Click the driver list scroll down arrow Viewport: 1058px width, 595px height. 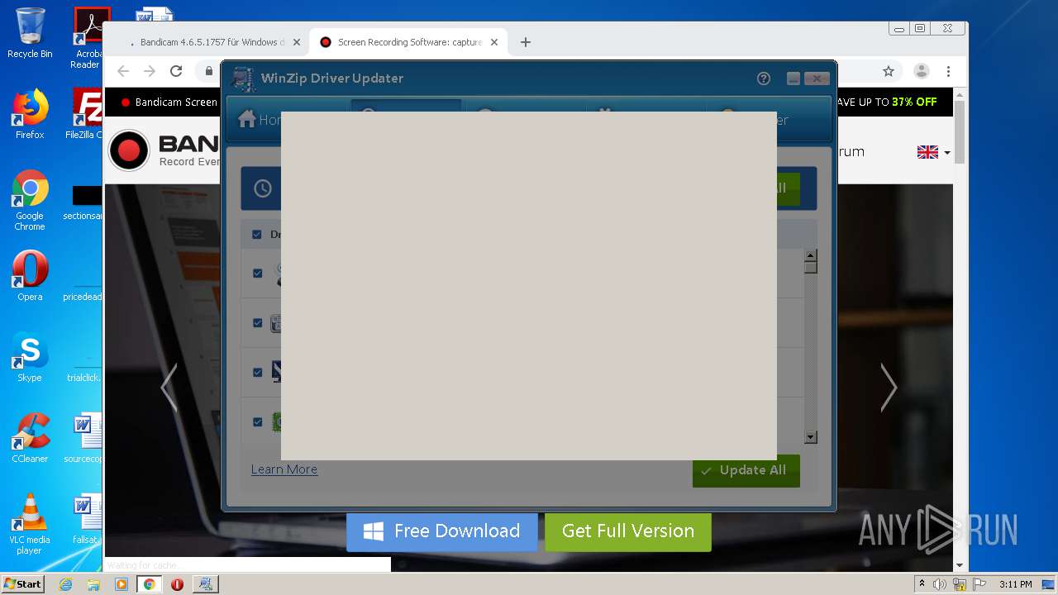[x=811, y=437]
